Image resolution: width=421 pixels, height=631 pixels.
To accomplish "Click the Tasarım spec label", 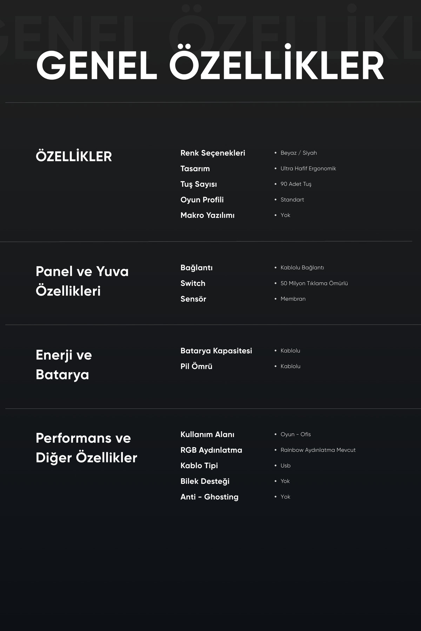I will (195, 169).
